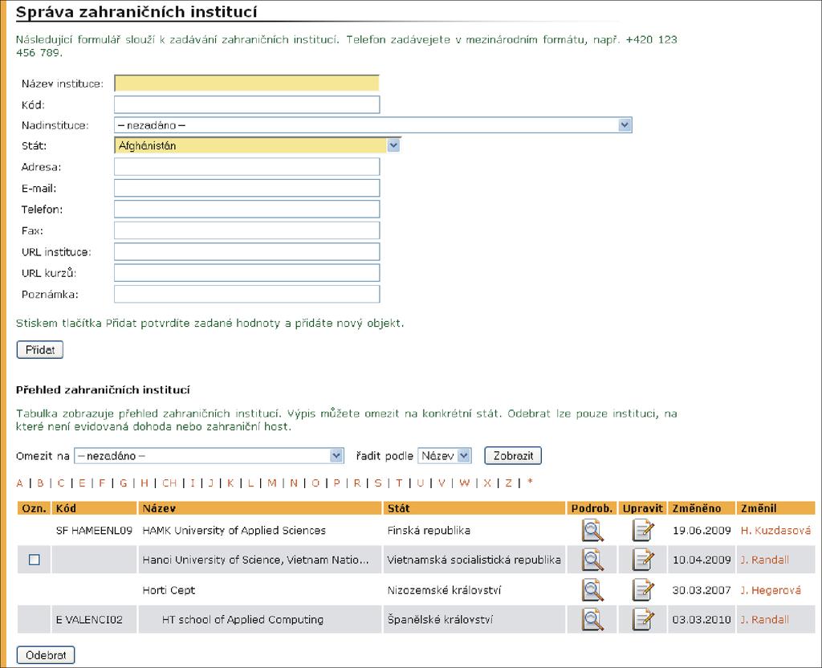Open the Řadit podle Název dropdown
This screenshot has height=668, width=822.
tap(445, 456)
